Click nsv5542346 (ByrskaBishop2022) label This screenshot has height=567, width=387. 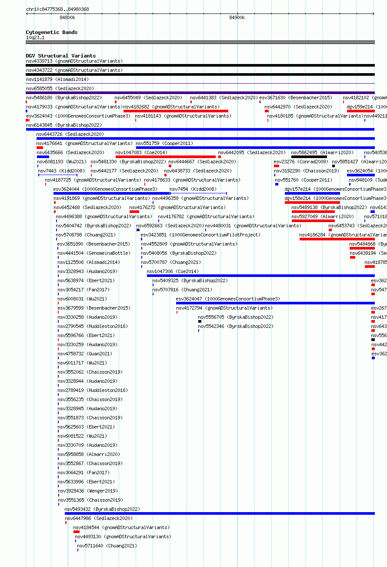pyautogui.click(x=236, y=326)
